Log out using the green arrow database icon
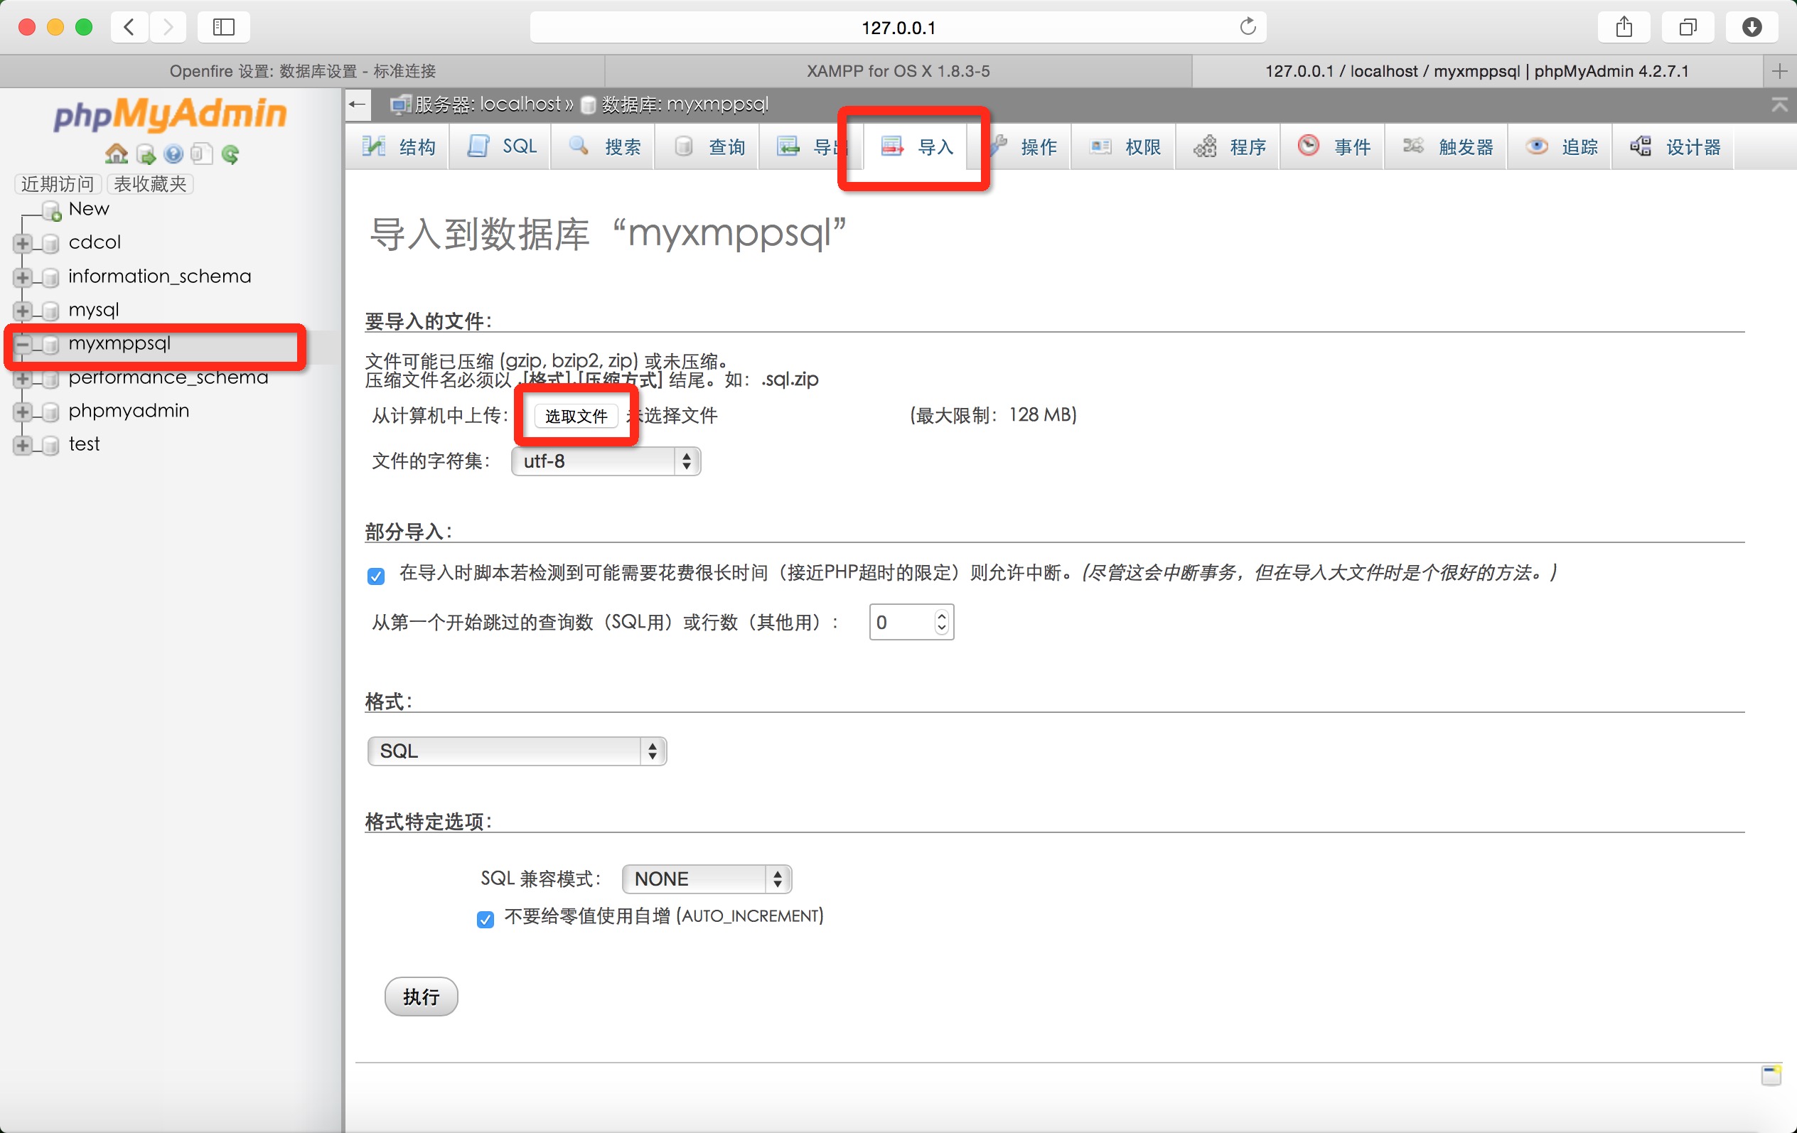 point(146,154)
